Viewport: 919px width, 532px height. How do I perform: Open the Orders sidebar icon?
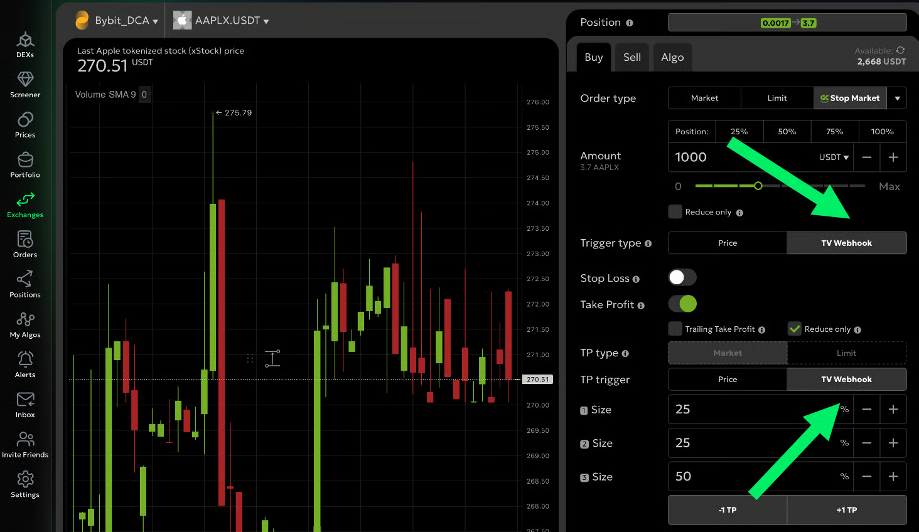tap(25, 240)
